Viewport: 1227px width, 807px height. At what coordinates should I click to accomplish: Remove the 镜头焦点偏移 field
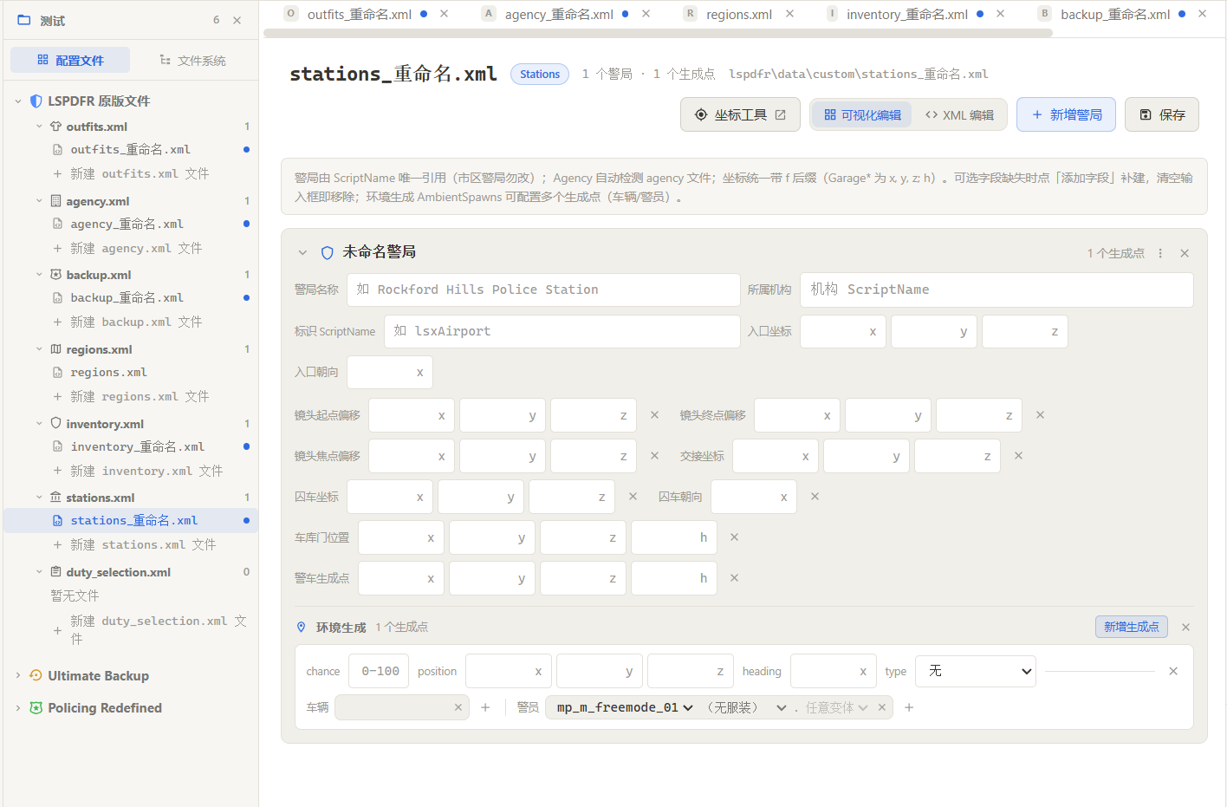(655, 456)
